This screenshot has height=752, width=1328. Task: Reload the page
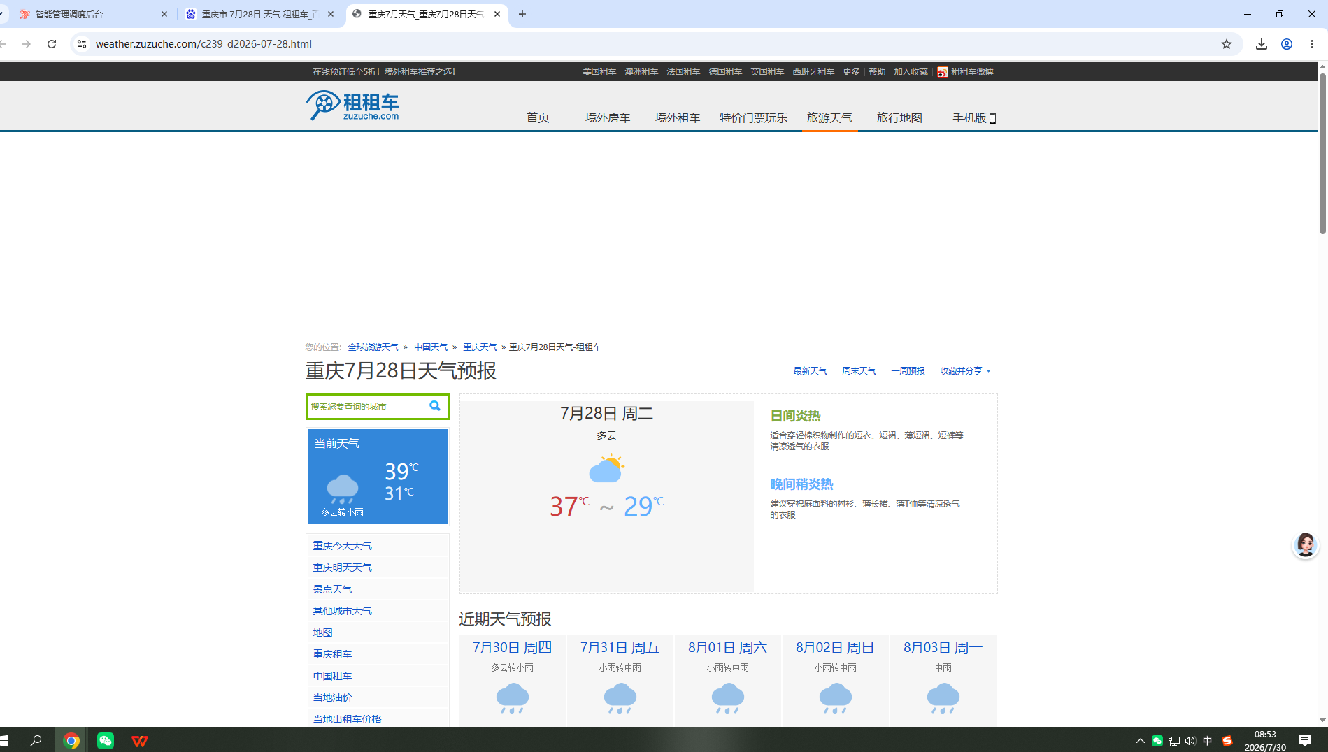coord(52,44)
